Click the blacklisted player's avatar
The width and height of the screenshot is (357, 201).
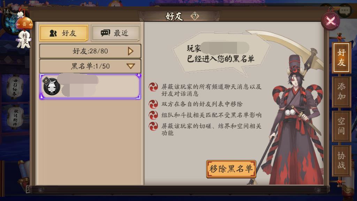pos(51,86)
